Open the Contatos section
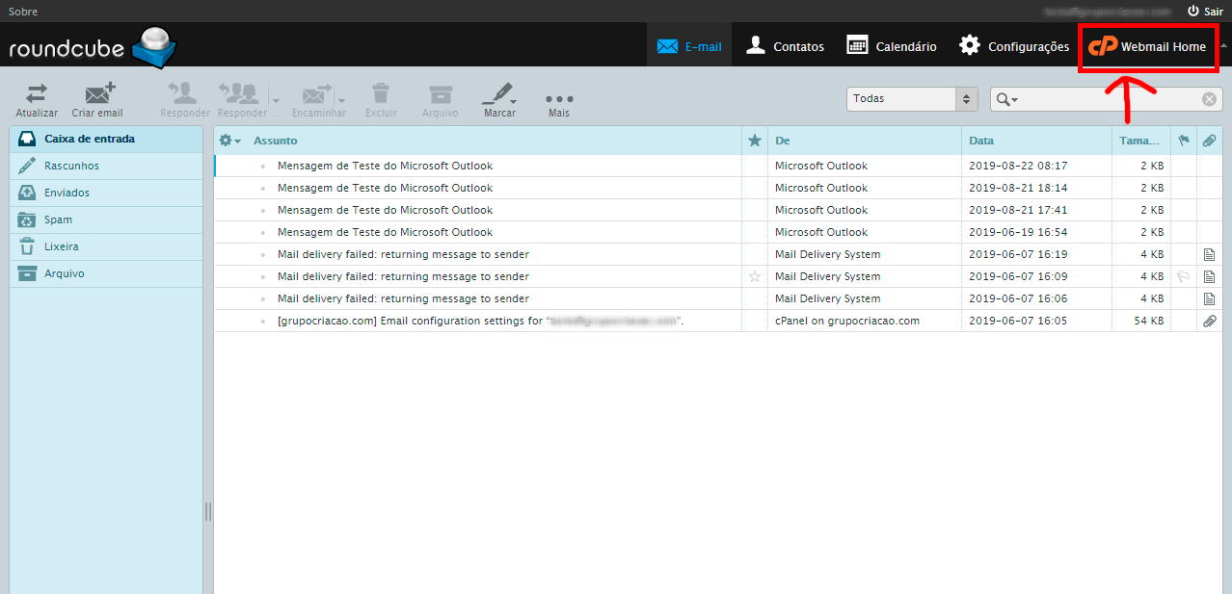This screenshot has height=594, width=1232. coord(785,46)
